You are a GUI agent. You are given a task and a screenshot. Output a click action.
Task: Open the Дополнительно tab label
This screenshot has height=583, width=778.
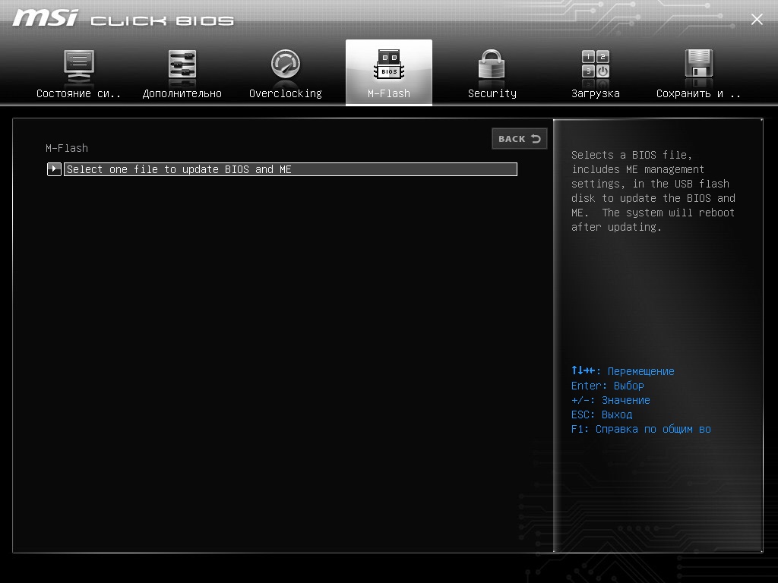pyautogui.click(x=182, y=93)
